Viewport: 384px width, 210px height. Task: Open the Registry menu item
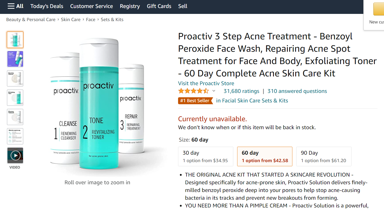point(130,6)
